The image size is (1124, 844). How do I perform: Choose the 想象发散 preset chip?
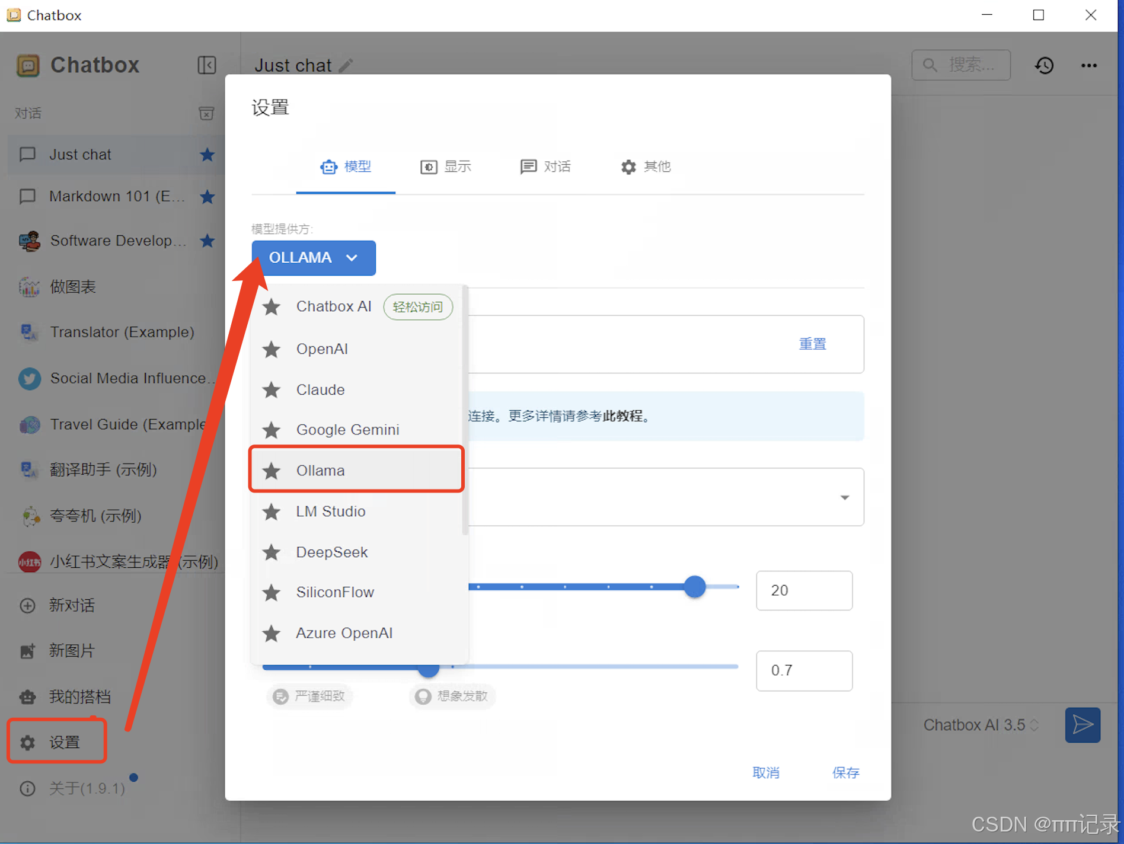[x=452, y=696]
